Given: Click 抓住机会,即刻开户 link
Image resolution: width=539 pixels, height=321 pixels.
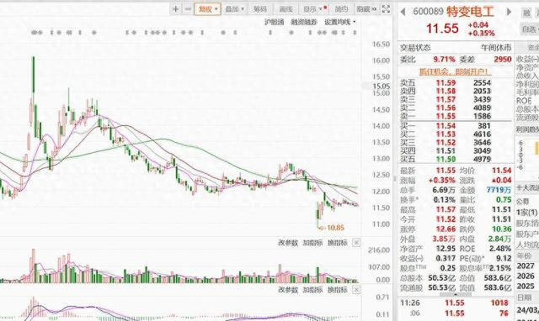Looking at the screenshot, I should pos(455,71).
